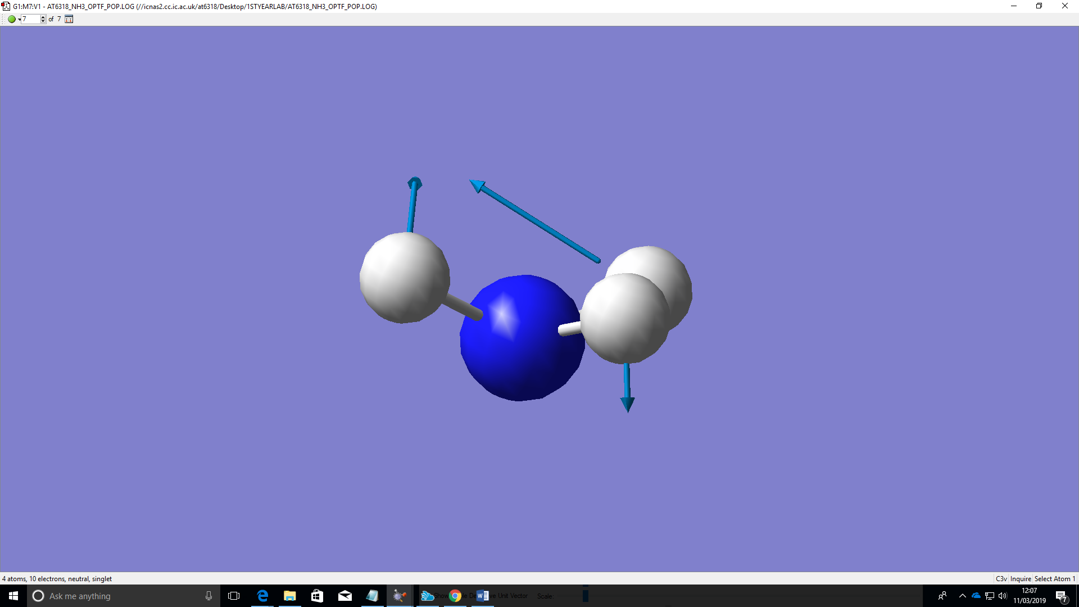Click the green frame animation indicator circle
This screenshot has width=1079, height=607.
click(x=11, y=19)
